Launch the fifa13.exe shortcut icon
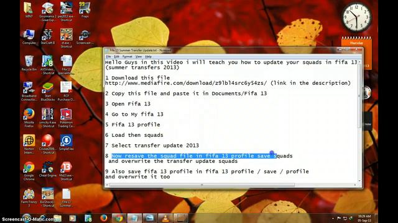 pyautogui.click(x=67, y=171)
